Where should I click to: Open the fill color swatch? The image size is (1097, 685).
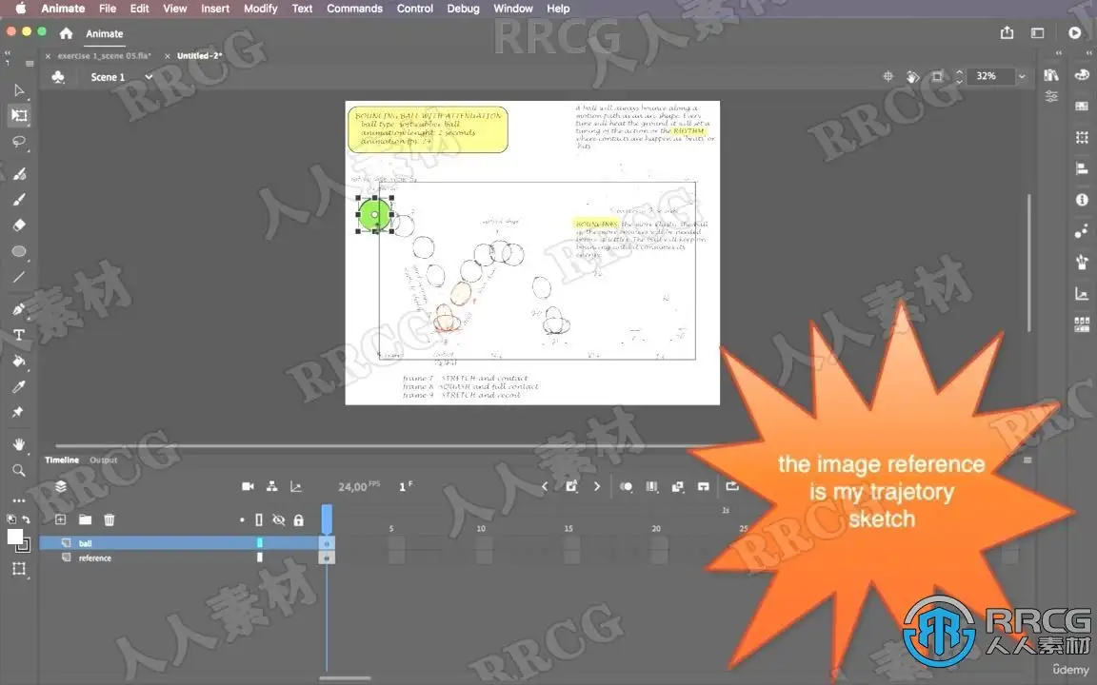click(x=14, y=537)
